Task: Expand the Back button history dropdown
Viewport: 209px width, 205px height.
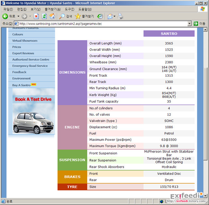Action: coord(18,16)
